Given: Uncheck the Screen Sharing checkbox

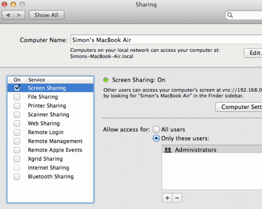Looking at the screenshot, I should point(17,88).
